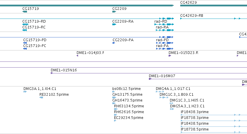This screenshot has height=134, width=247.
Task: Open the CG42629-RB transcript label
Action: [x=192, y=16]
